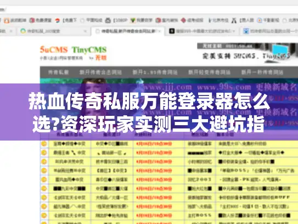Click the orange square bookmark icon at far left
This screenshot has height=224, width=298.
pos(7,20)
